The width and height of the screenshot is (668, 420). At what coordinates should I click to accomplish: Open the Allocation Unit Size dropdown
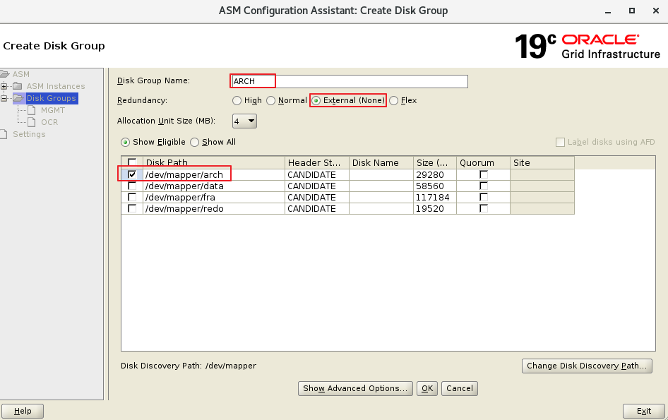click(x=244, y=121)
